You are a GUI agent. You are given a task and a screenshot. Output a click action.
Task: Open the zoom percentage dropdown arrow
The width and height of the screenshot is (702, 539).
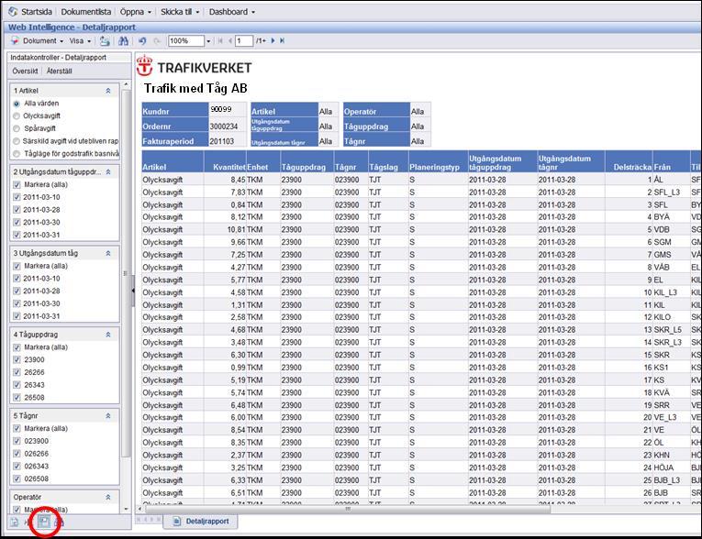pos(208,41)
